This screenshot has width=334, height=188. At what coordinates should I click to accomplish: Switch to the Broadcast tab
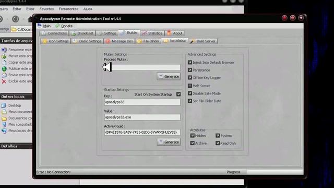tap(82, 33)
